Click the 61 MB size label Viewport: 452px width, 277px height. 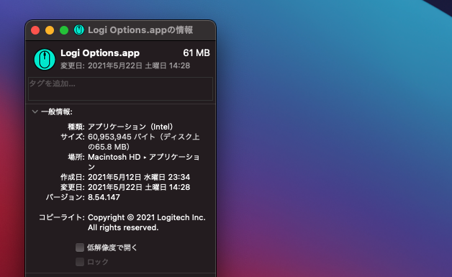coord(196,53)
